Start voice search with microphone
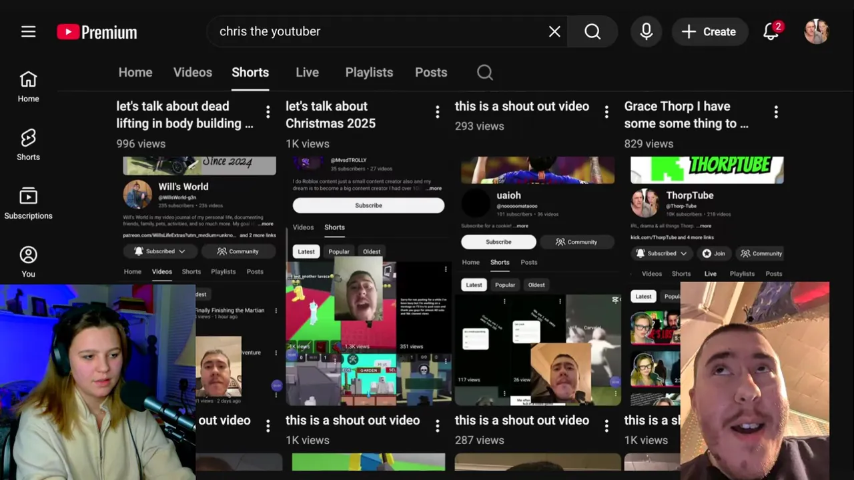Image resolution: width=854 pixels, height=480 pixels. coord(646,31)
